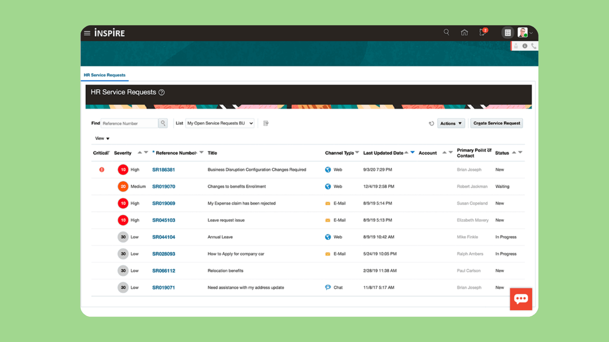Screen dimensions: 609x342
Task: Open notifications via the bell icon
Action: coord(482,32)
